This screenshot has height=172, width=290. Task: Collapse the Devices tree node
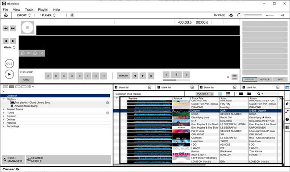[4, 120]
